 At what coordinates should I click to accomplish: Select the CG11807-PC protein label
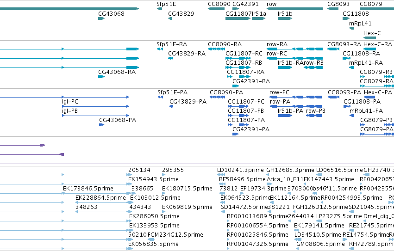[246, 102]
